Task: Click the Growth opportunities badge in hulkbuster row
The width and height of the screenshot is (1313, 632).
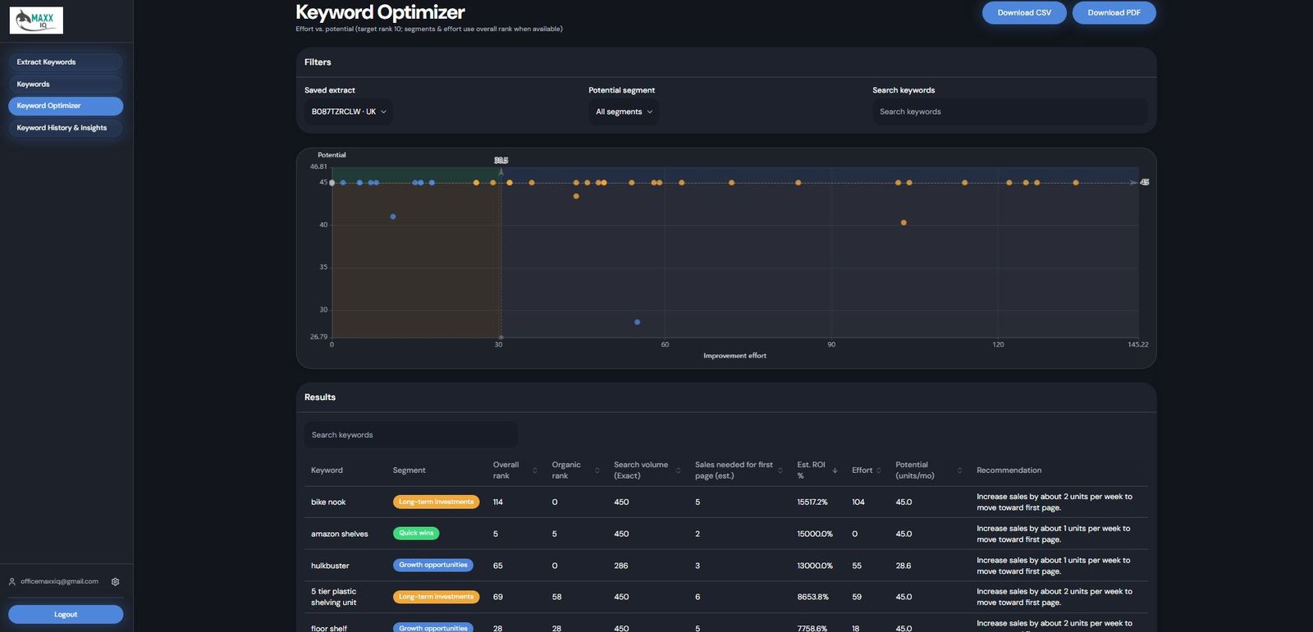Action: point(433,566)
